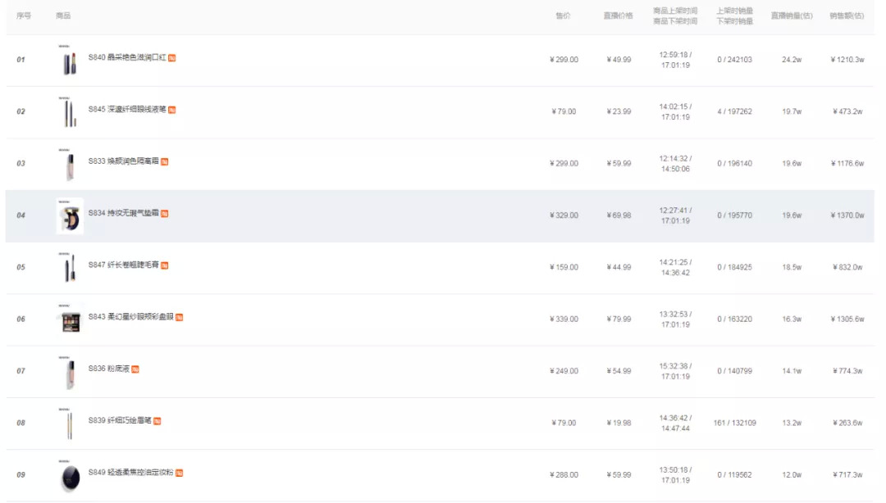Open the S840 lipstick product thumbnail
The height and width of the screenshot is (503, 886).
[70, 61]
